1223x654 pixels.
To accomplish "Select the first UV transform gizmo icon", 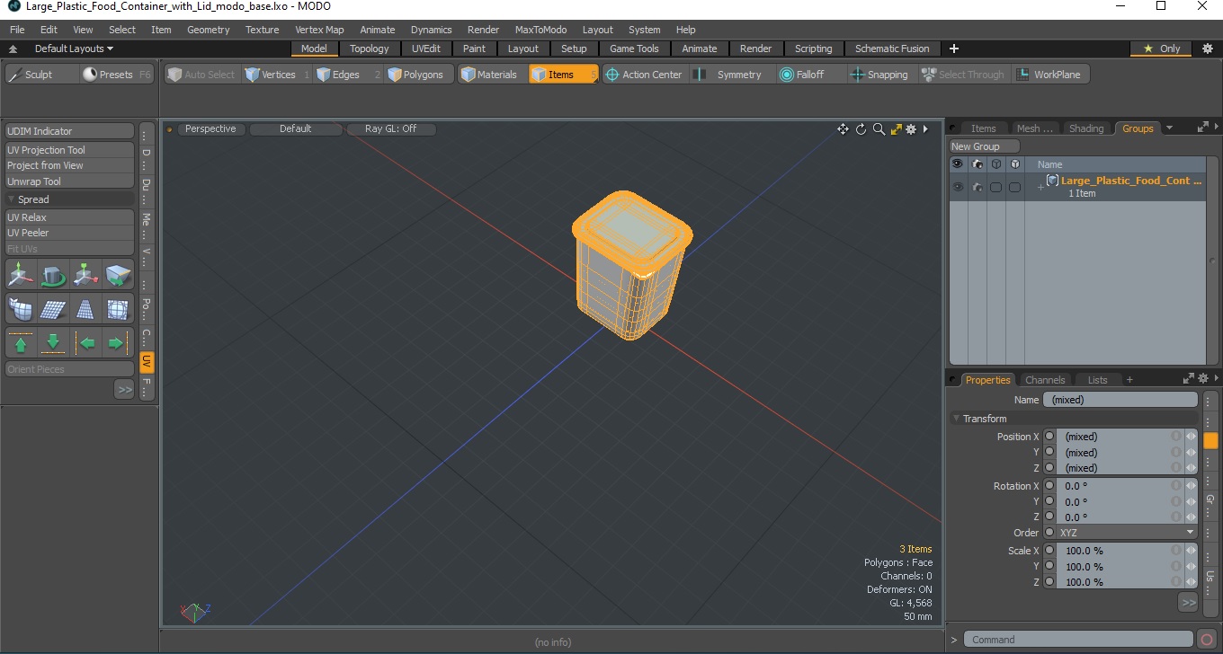I will click(21, 274).
